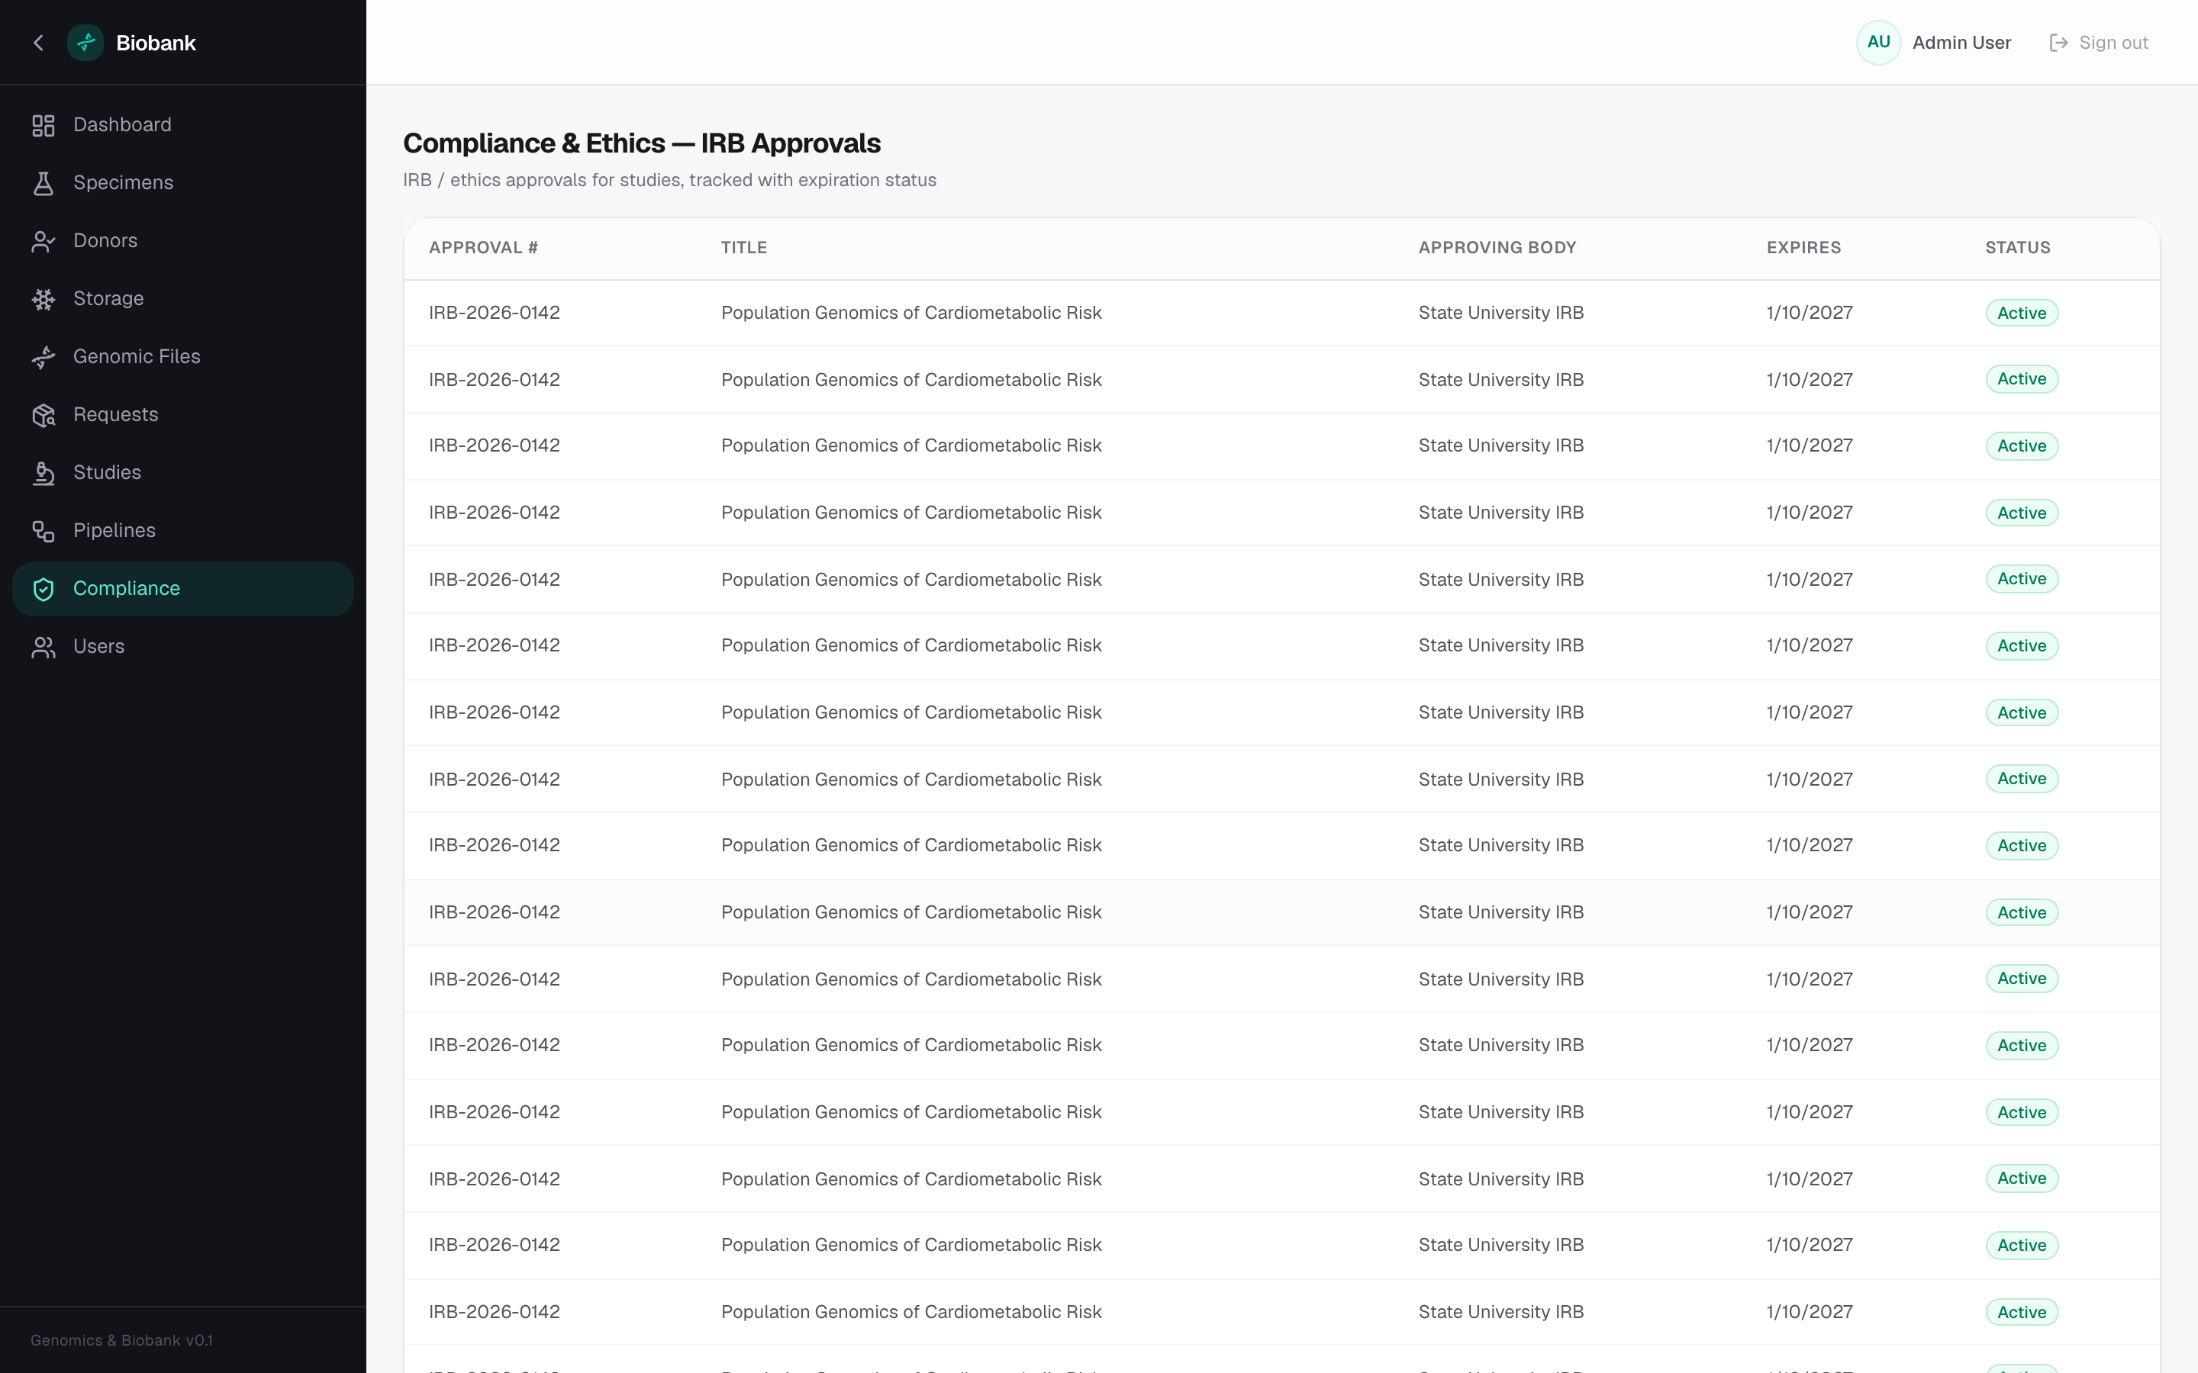The height and width of the screenshot is (1373, 2198).
Task: Click the first row's Active status badge
Action: tap(2021, 314)
